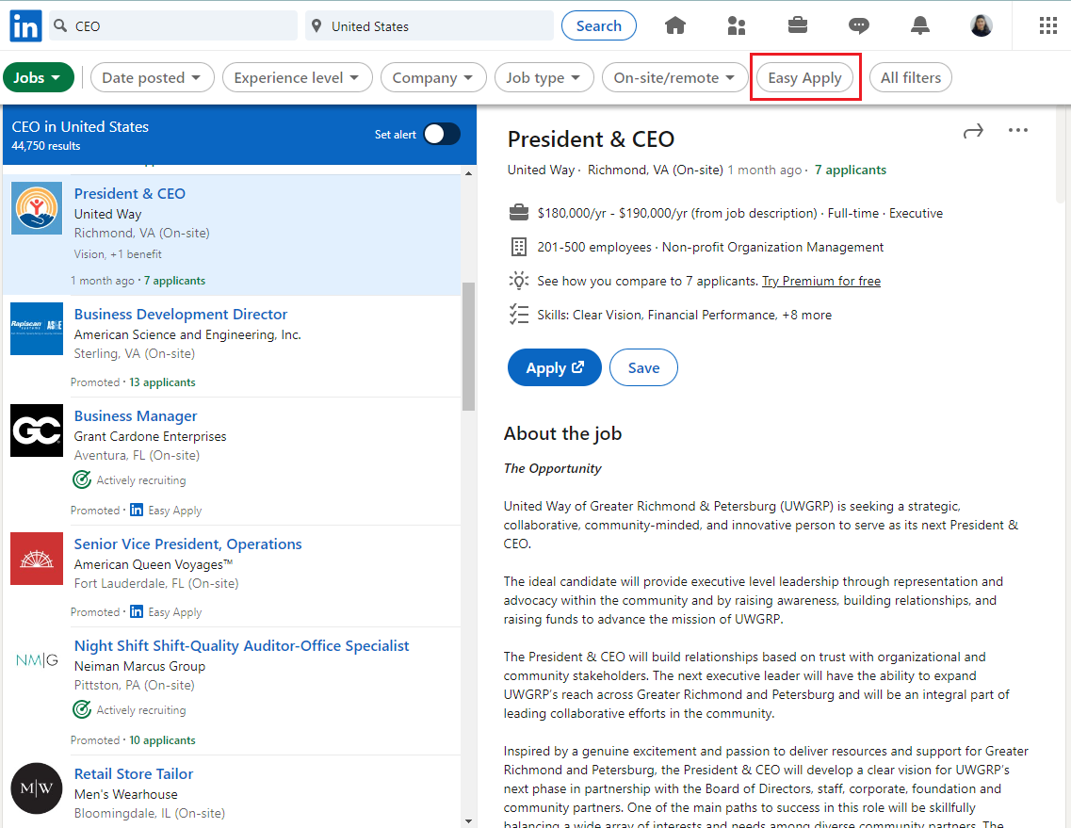Select the Actively recruiting badge on Business Manager
The width and height of the screenshot is (1071, 828).
(x=82, y=479)
